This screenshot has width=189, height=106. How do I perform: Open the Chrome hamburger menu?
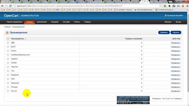pyautogui.click(x=187, y=6)
